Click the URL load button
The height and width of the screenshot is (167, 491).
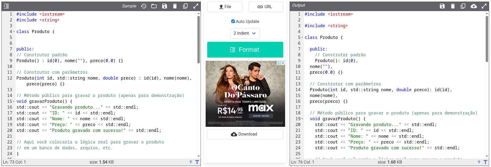coord(266,7)
